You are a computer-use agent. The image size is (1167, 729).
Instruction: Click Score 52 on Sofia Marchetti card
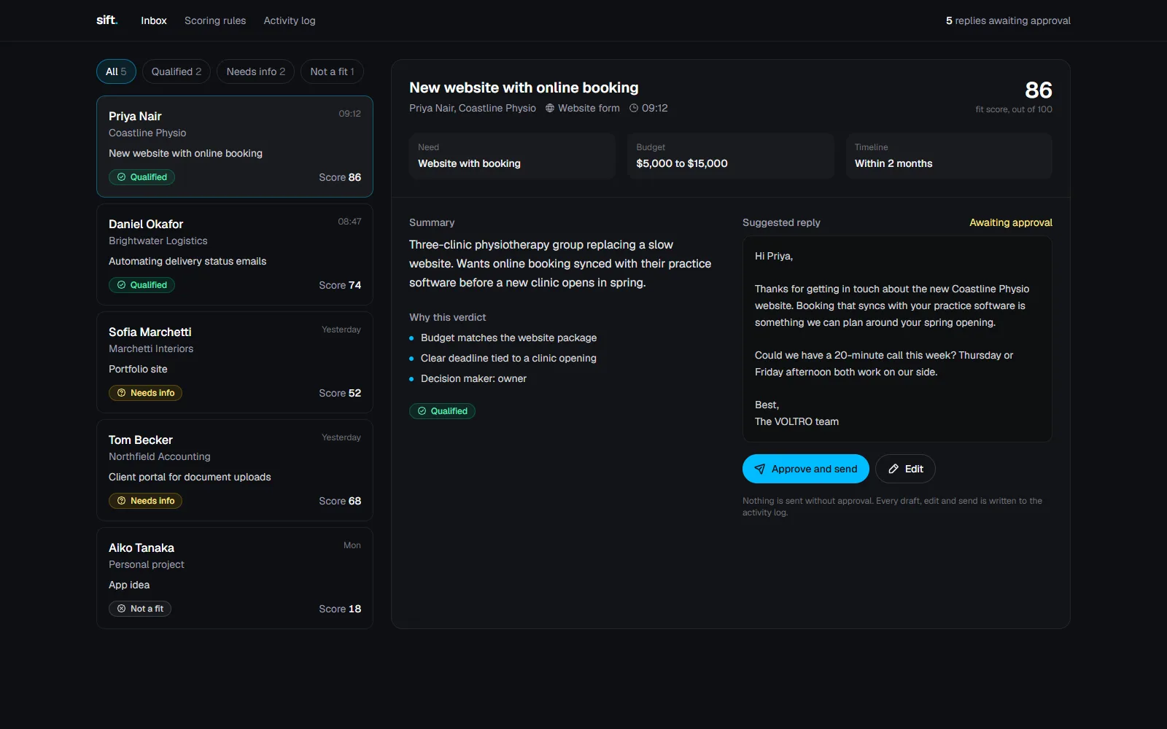pyautogui.click(x=340, y=393)
